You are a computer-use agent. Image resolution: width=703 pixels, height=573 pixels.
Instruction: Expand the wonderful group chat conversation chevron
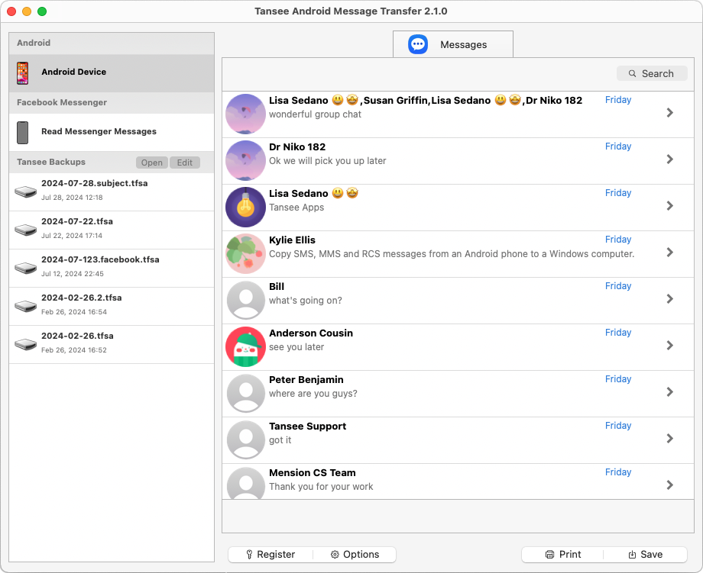click(x=670, y=113)
